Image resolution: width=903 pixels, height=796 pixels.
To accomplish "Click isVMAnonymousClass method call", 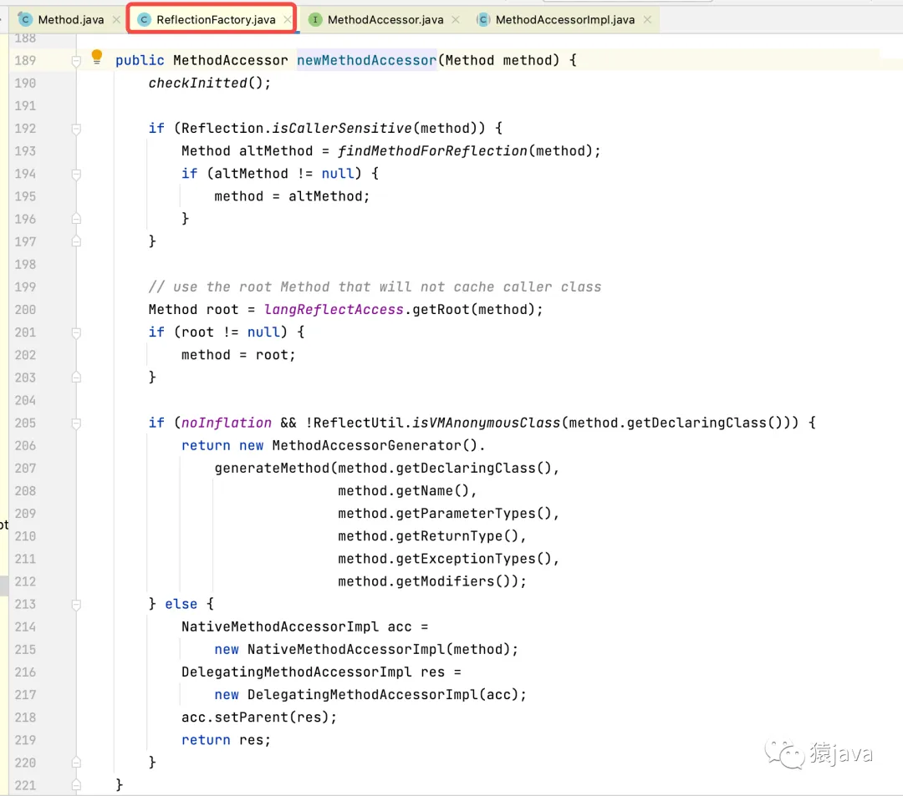I will pos(487,423).
